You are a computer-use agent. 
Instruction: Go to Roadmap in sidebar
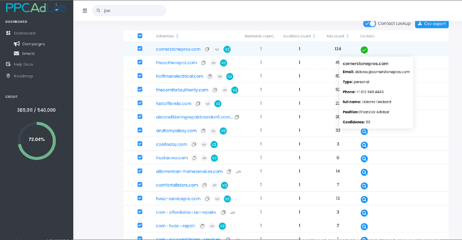(x=23, y=76)
